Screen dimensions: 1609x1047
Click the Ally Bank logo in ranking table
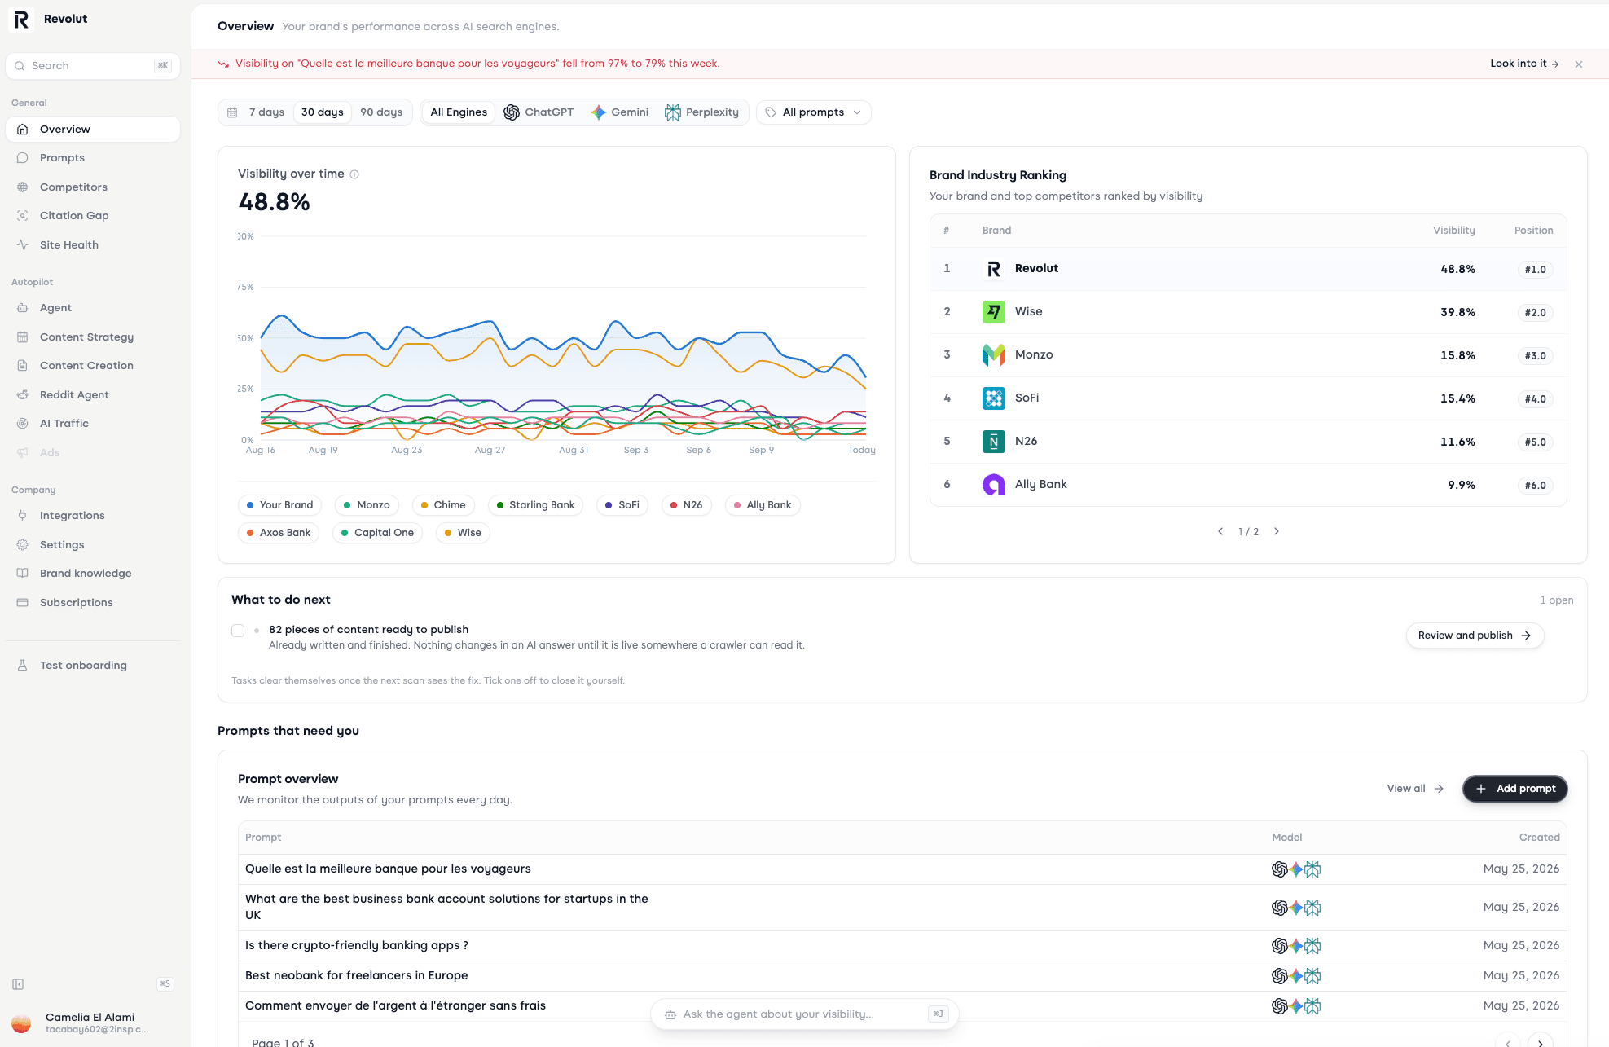pyautogui.click(x=994, y=485)
